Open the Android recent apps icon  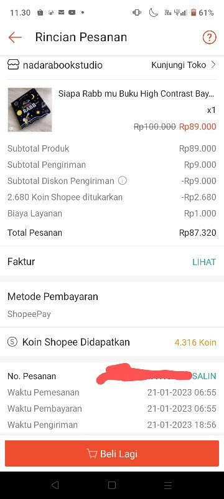tap(168, 485)
